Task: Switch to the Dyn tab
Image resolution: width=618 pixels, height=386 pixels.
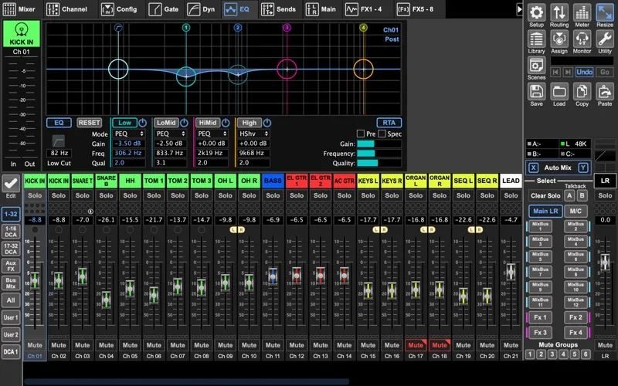Action: 201,9
